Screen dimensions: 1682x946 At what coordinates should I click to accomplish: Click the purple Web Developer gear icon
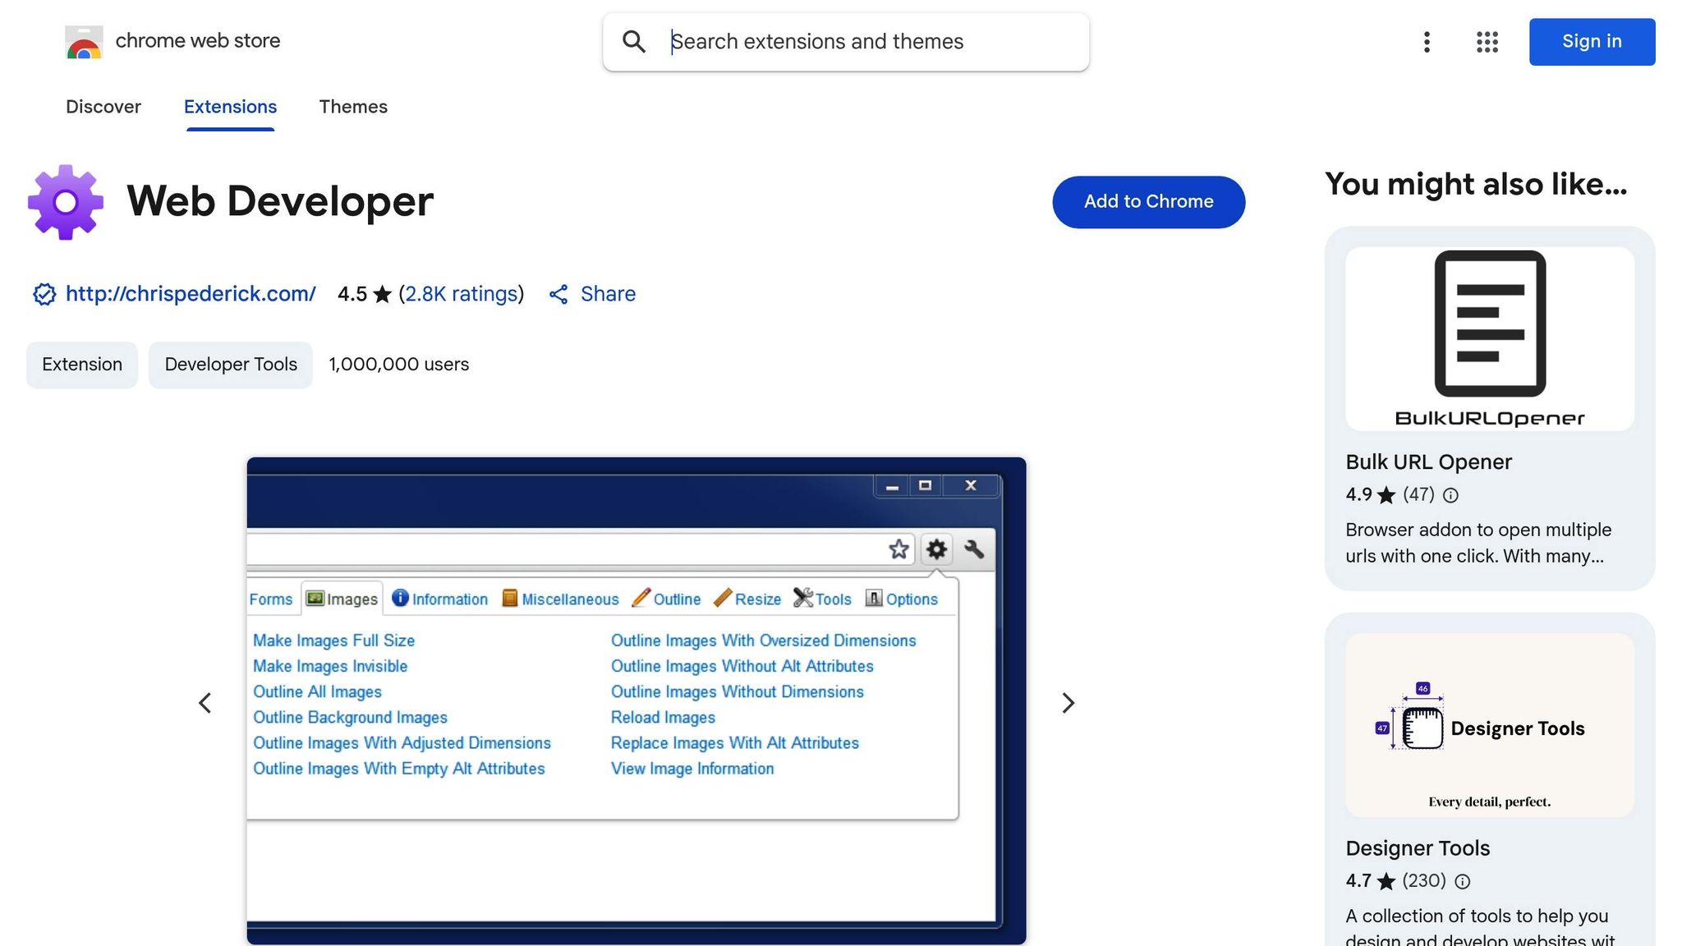click(66, 202)
